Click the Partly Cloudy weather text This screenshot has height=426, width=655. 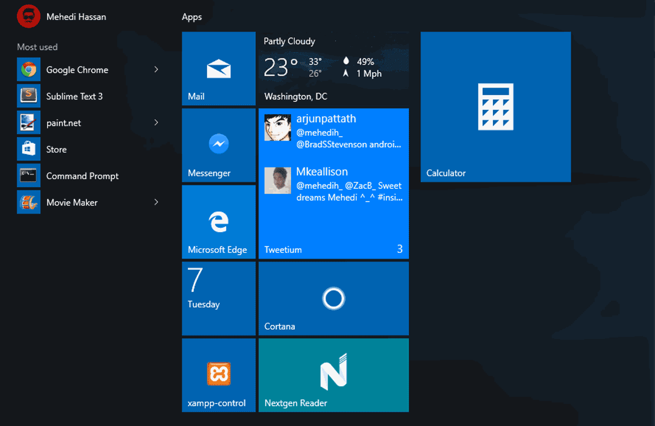pyautogui.click(x=290, y=41)
